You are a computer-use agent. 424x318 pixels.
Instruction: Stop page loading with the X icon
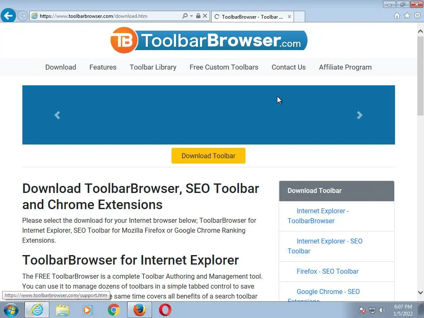[x=205, y=16]
